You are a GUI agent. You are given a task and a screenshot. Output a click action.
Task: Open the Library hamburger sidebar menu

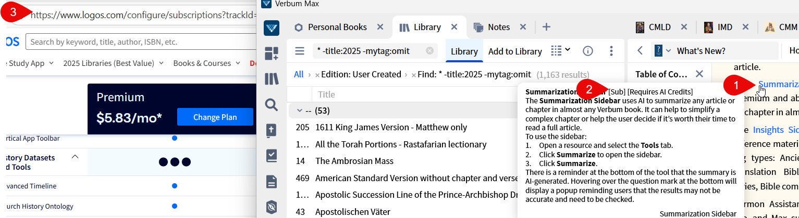pyautogui.click(x=299, y=51)
